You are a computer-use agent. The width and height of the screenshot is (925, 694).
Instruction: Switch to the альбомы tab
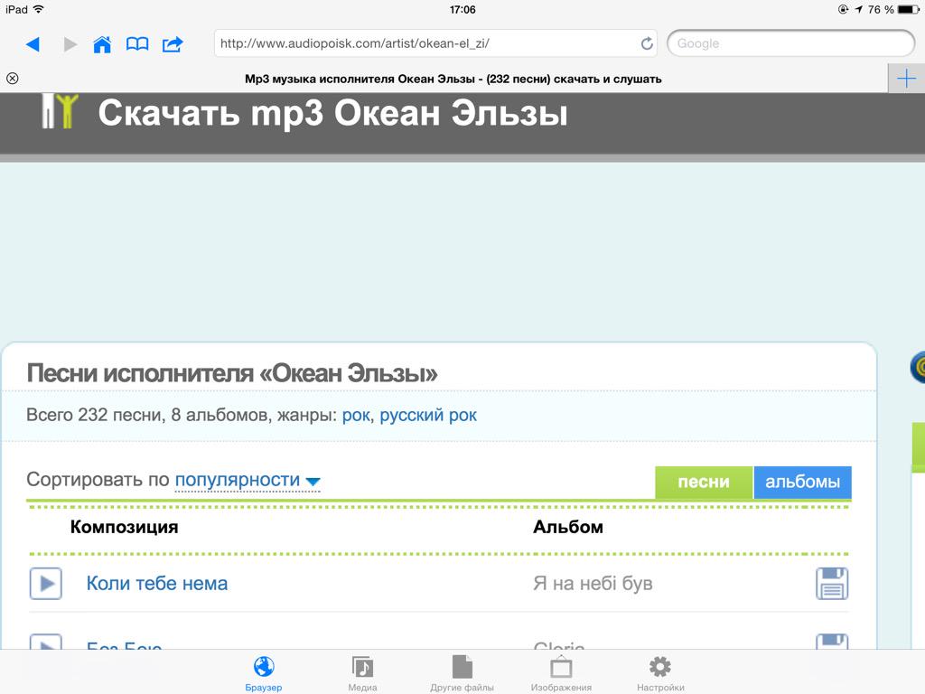coord(802,483)
